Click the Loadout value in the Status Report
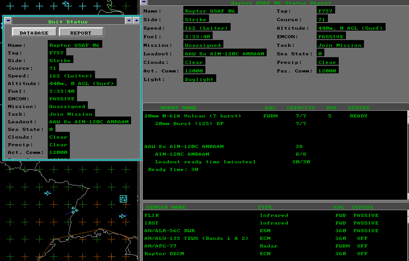 (225, 54)
